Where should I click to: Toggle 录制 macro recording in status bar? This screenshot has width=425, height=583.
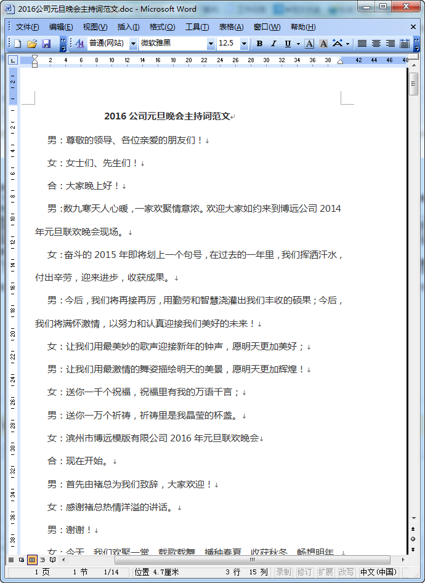tap(283, 572)
